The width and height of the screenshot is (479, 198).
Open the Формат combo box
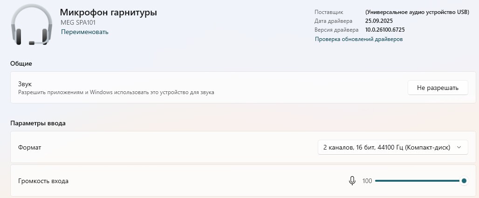[x=392, y=148]
